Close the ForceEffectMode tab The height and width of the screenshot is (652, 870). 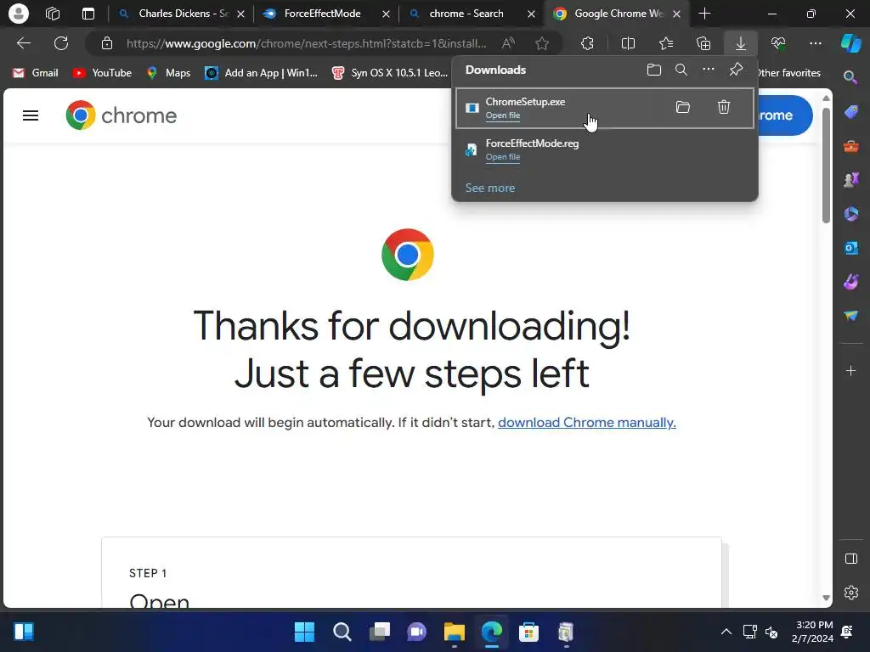coord(386,14)
